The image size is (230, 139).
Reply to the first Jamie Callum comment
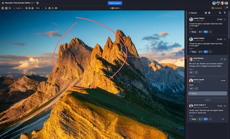pyautogui.click(x=193, y=32)
